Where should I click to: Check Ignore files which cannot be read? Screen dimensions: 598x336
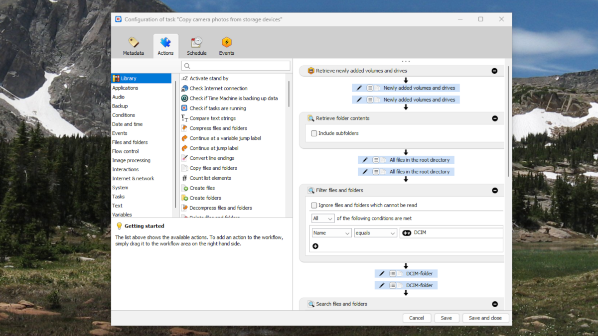coord(314,205)
